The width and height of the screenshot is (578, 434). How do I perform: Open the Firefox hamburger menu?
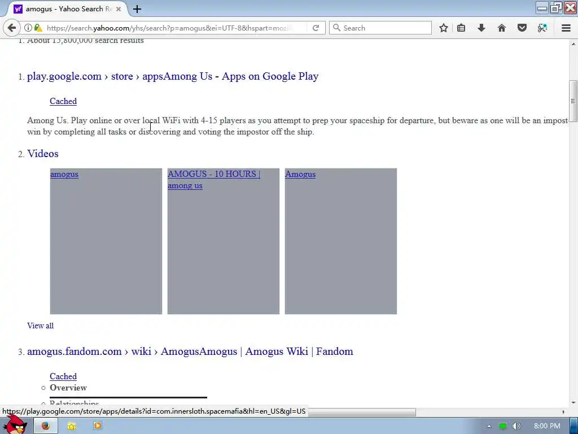566,28
